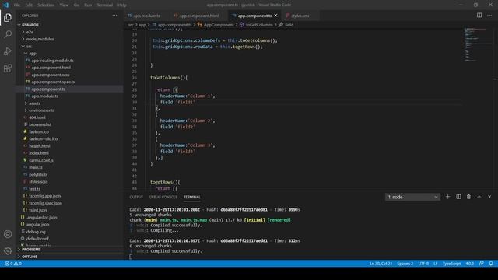Open the View menu
498x280 pixels.
(x=64, y=5)
